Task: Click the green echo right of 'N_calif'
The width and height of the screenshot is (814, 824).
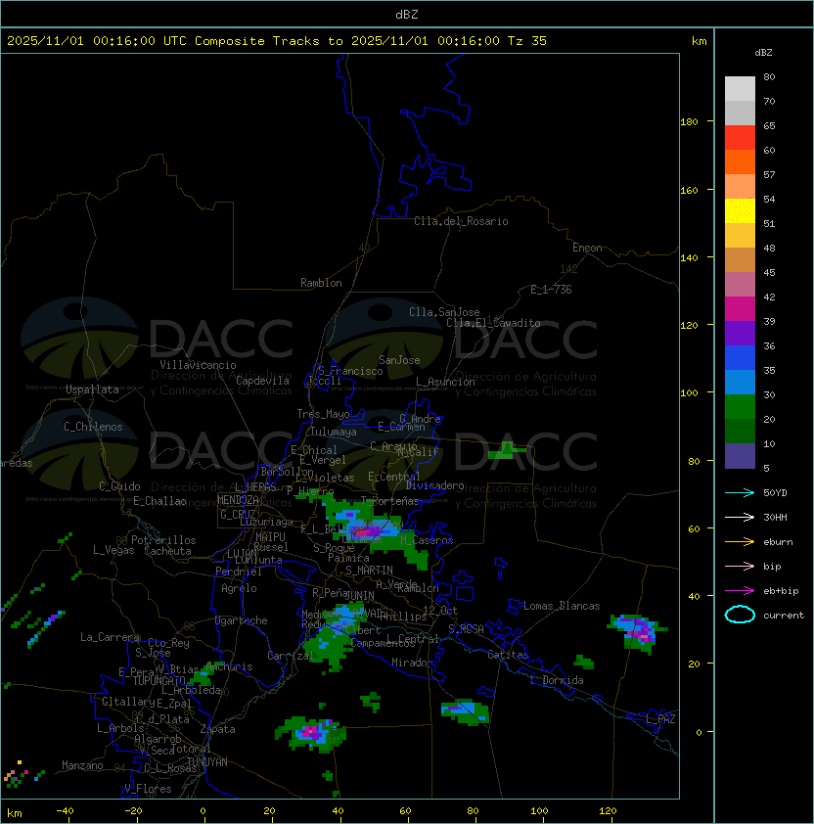Action: [x=507, y=451]
